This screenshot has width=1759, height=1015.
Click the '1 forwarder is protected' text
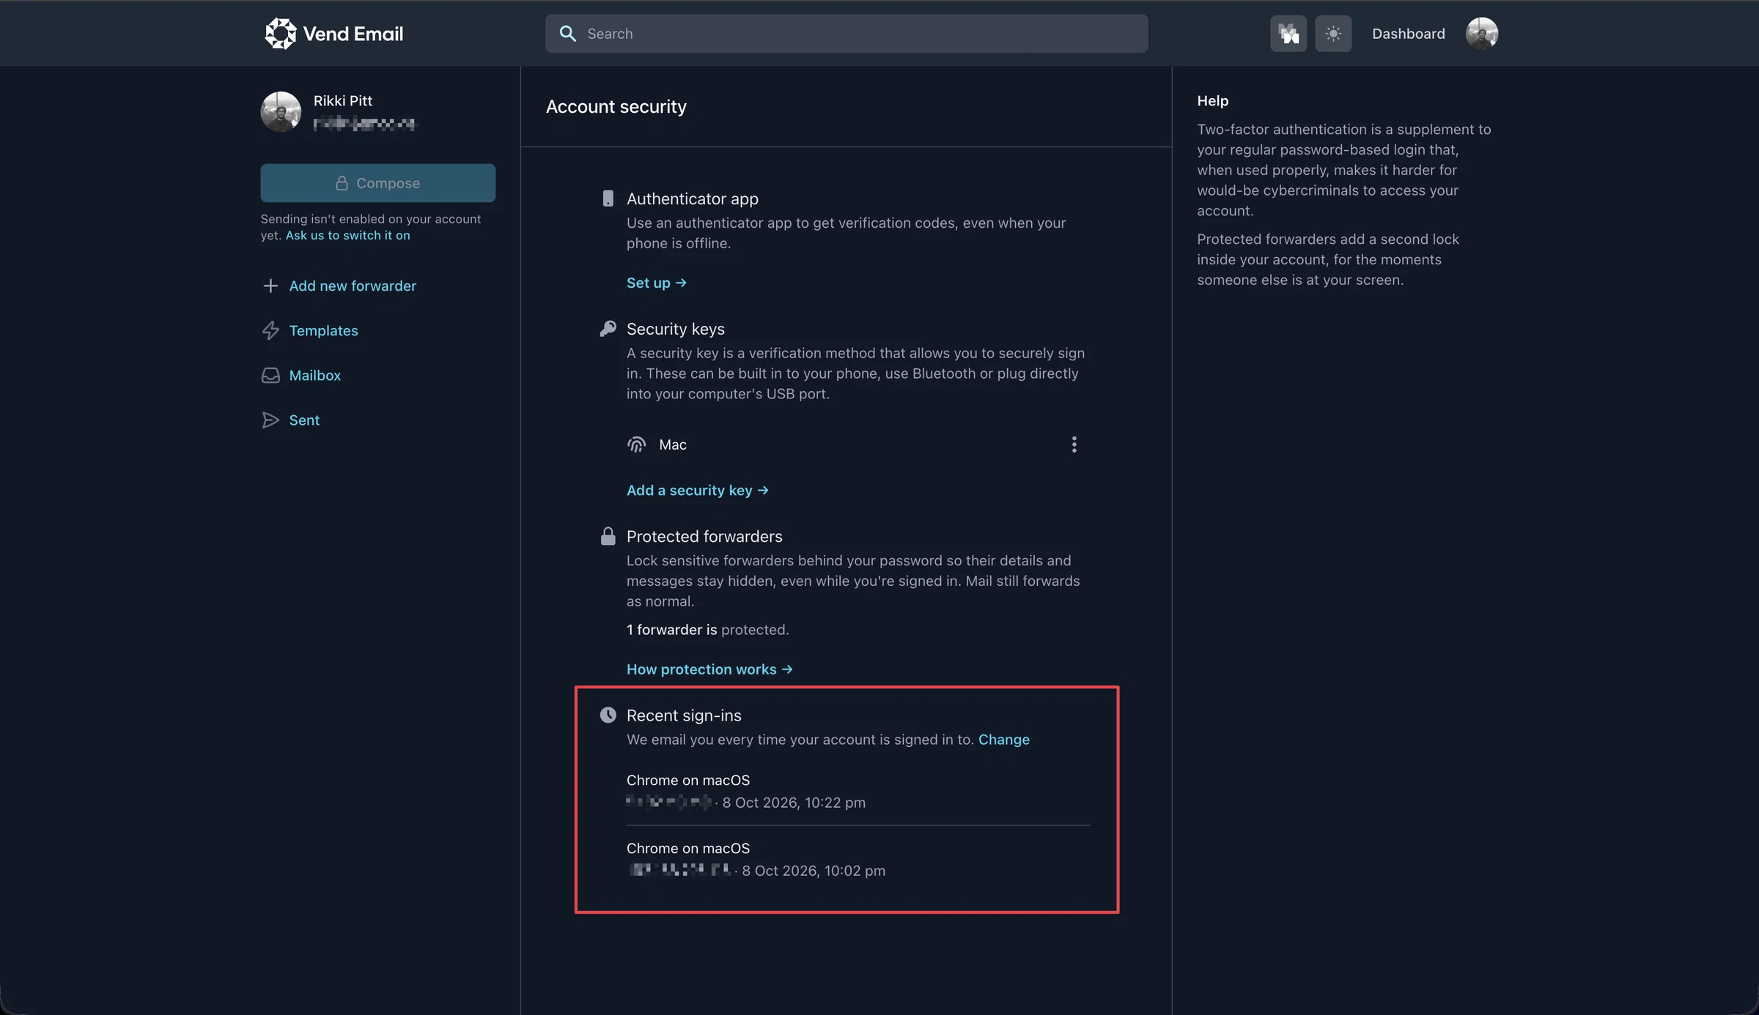[707, 630]
